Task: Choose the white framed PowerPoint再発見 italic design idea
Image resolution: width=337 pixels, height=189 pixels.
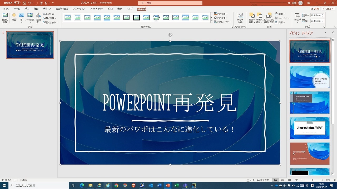Action: [x=310, y=128]
